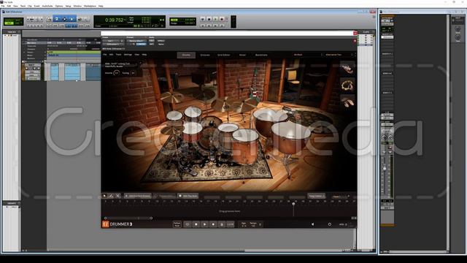
Task: Toggle loop in EZdrummer transport
Action: [x=187, y=224]
